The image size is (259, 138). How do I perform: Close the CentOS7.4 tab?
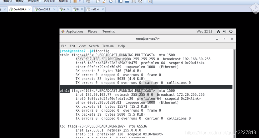(29, 9)
